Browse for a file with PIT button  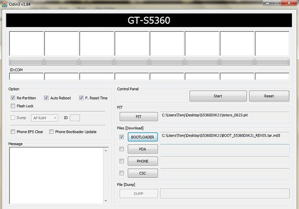tap(139, 116)
